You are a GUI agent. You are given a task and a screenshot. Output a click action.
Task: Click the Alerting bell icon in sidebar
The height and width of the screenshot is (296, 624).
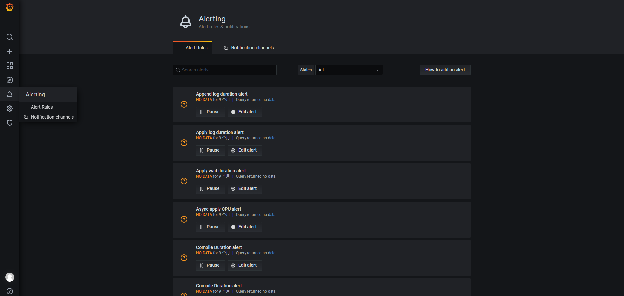10,94
